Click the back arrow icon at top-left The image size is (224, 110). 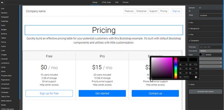point(2,2)
